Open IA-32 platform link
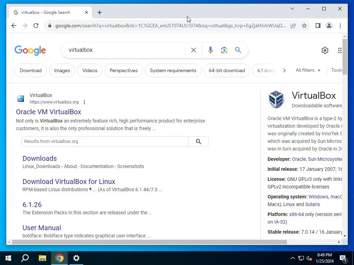 (x=280, y=222)
